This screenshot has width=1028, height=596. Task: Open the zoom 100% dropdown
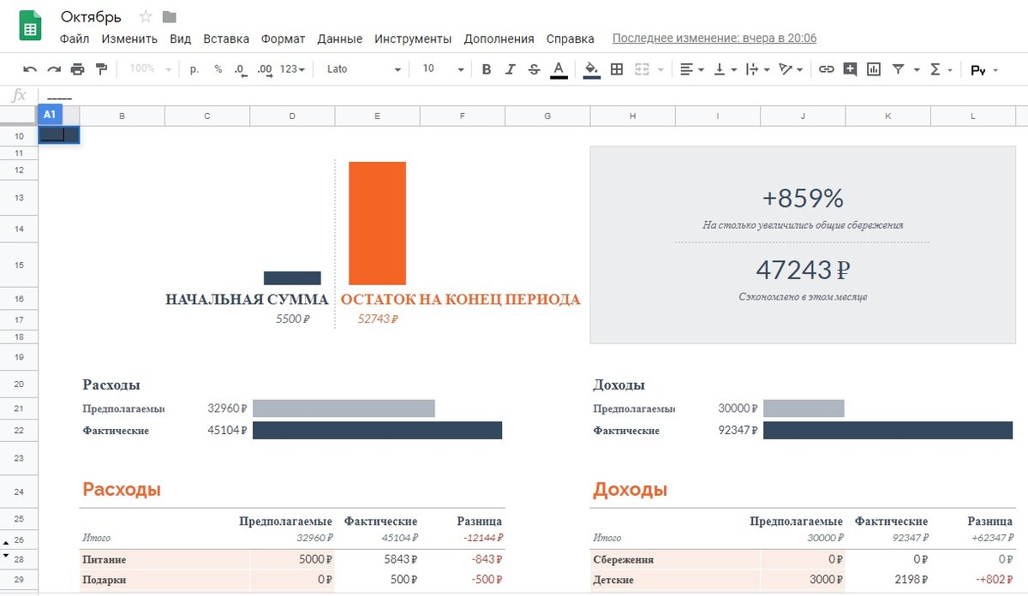coord(151,69)
